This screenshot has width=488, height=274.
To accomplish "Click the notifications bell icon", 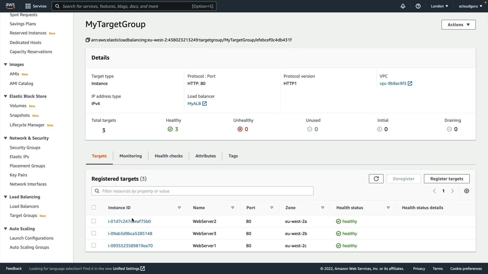I will tap(403, 6).
